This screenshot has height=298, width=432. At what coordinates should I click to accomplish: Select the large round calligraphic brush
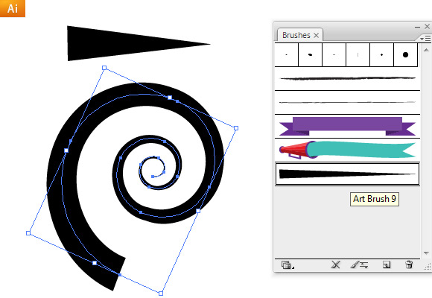pyautogui.click(x=405, y=54)
